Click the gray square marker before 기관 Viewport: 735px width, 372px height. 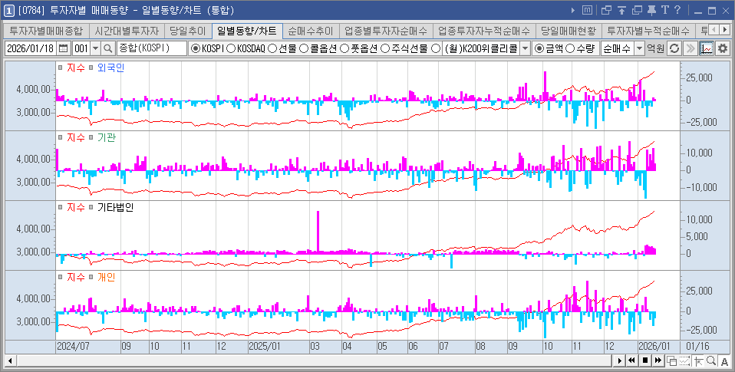91,138
